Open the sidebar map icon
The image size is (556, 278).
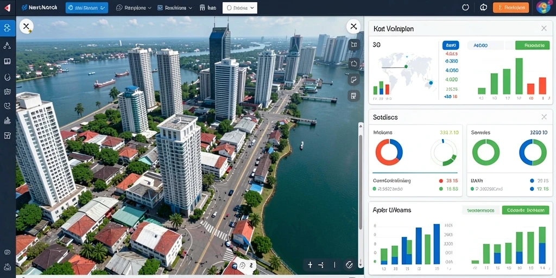click(x=7, y=92)
